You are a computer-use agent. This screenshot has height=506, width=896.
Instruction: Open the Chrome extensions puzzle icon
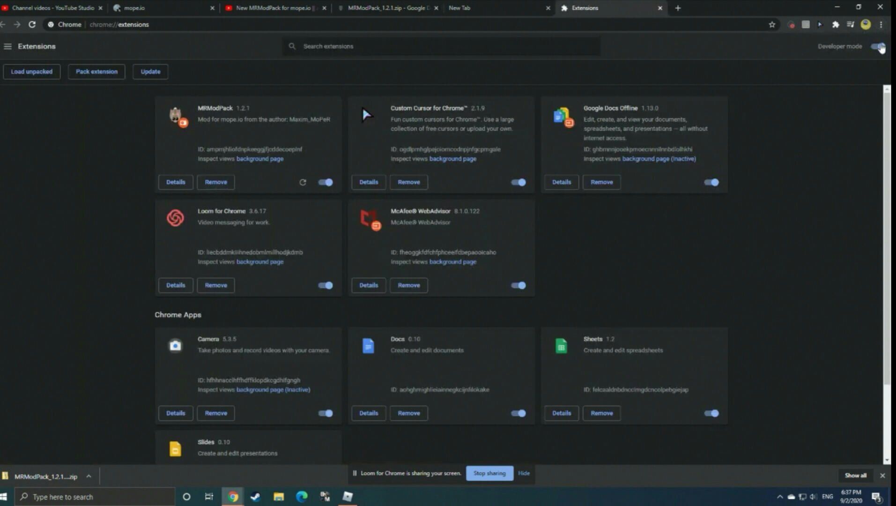[x=835, y=24]
